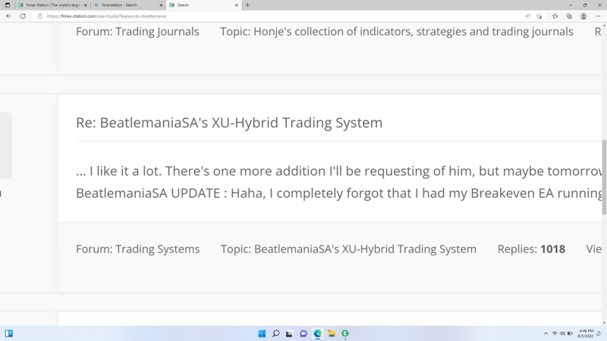
Task: Switch to Forex Station home tab
Action: (x=52, y=5)
